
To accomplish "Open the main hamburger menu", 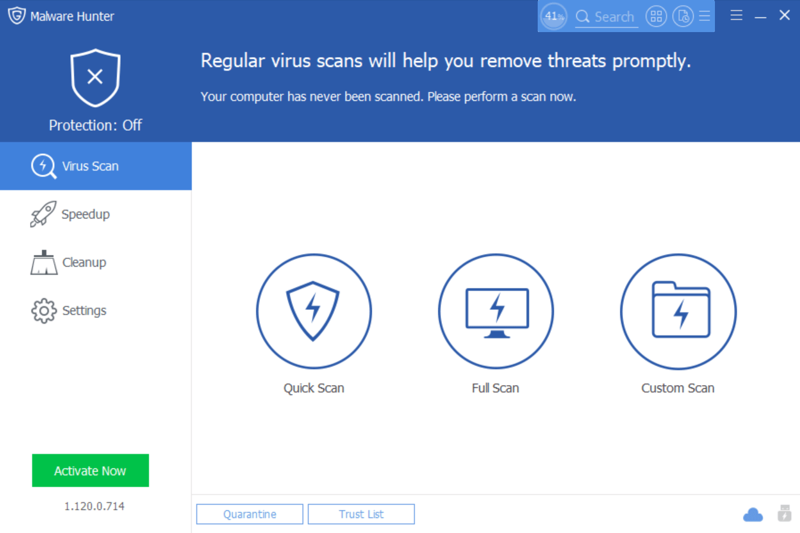I will pos(736,15).
